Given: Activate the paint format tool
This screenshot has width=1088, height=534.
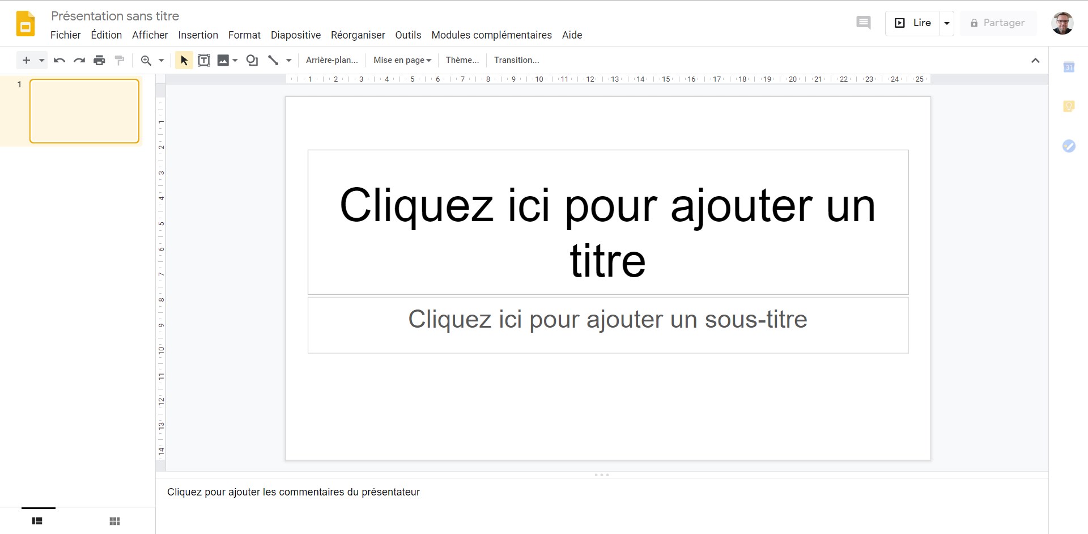Looking at the screenshot, I should click(119, 60).
